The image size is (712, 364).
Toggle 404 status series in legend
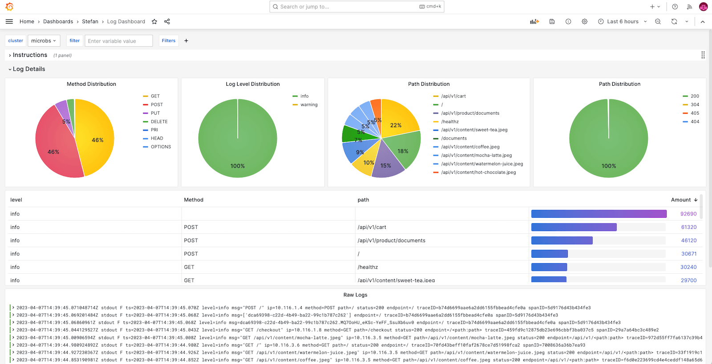(695, 122)
